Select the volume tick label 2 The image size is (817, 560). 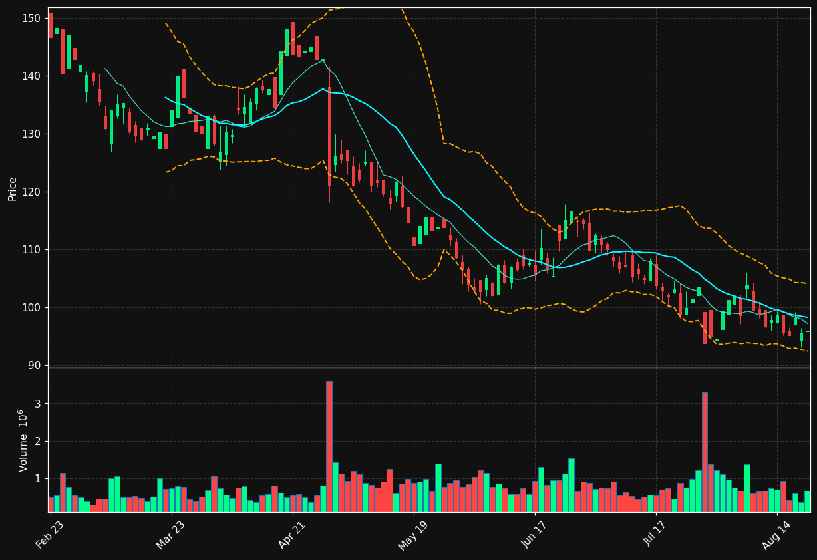point(38,441)
